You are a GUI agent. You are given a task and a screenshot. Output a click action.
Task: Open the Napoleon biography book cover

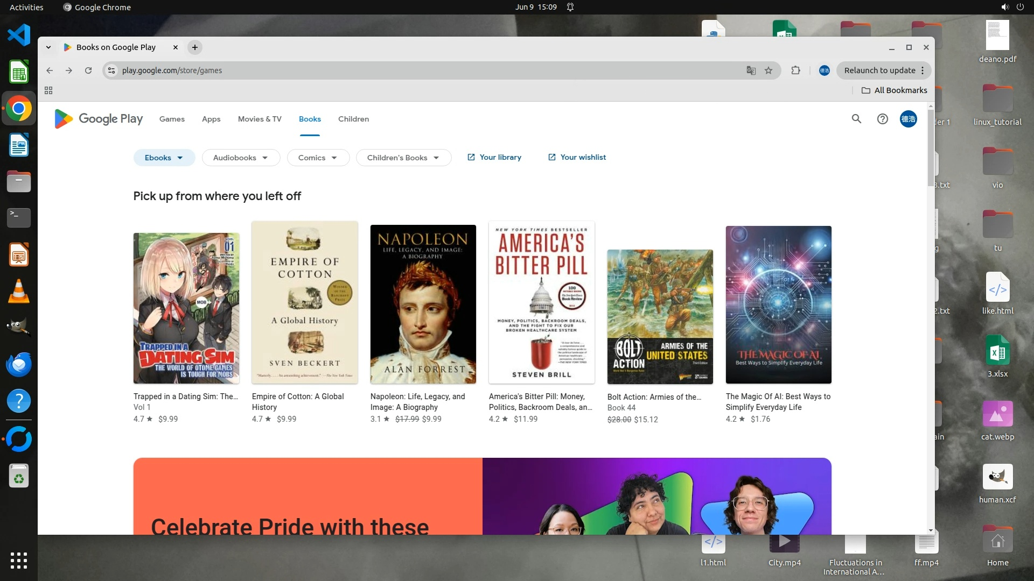pos(423,304)
